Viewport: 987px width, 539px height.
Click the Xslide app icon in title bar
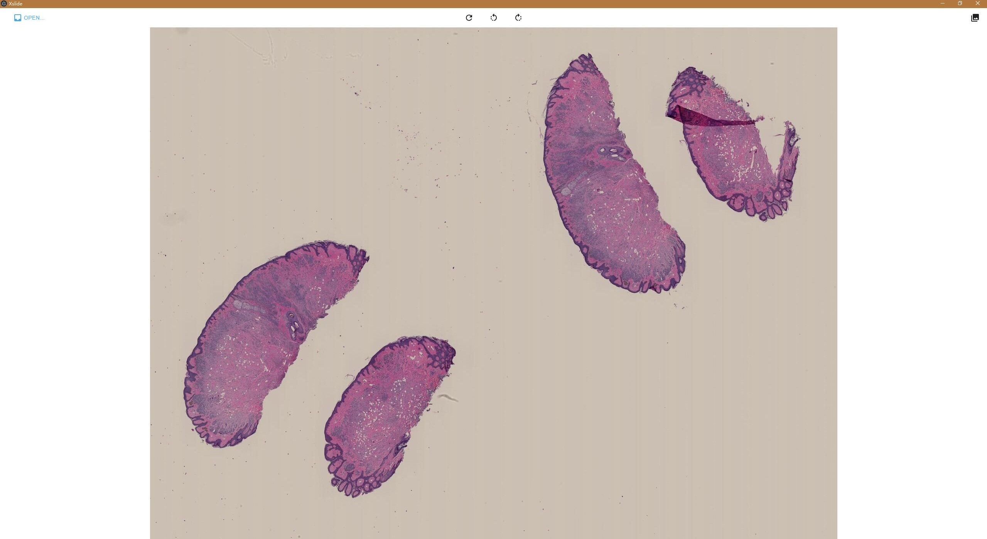(4, 3)
